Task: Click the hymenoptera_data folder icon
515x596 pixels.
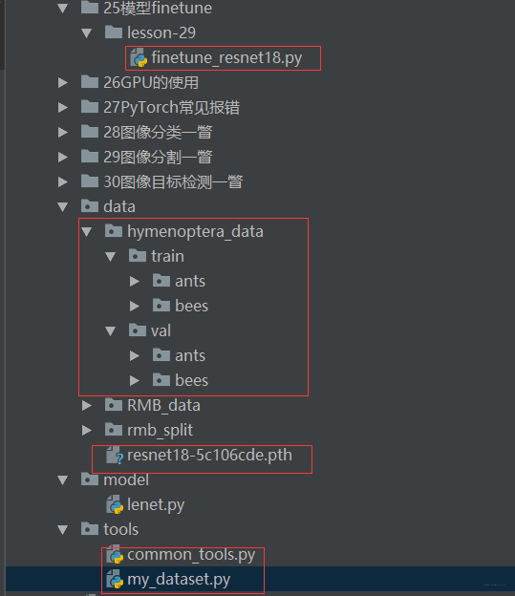Action: click(114, 231)
